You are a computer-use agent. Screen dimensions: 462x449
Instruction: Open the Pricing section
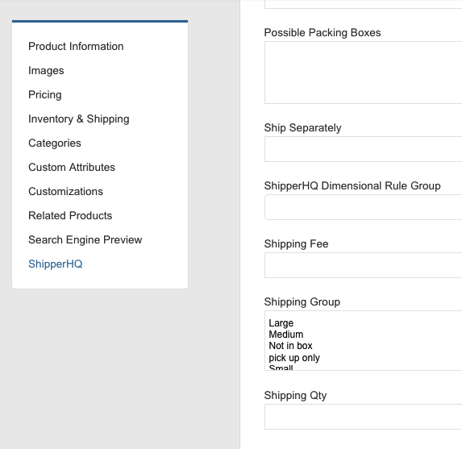[45, 94]
